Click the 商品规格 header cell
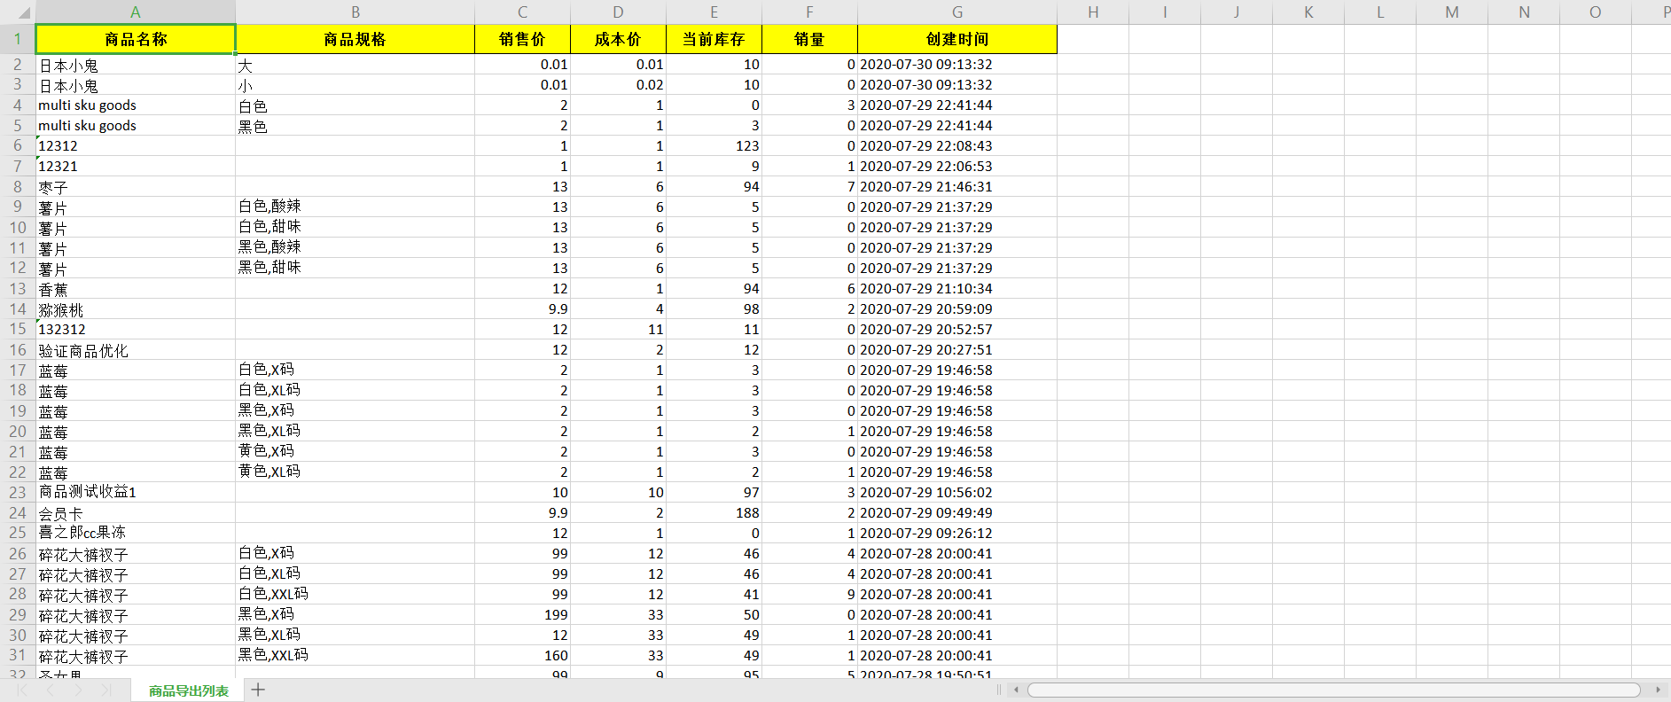The image size is (1671, 702). coord(355,39)
